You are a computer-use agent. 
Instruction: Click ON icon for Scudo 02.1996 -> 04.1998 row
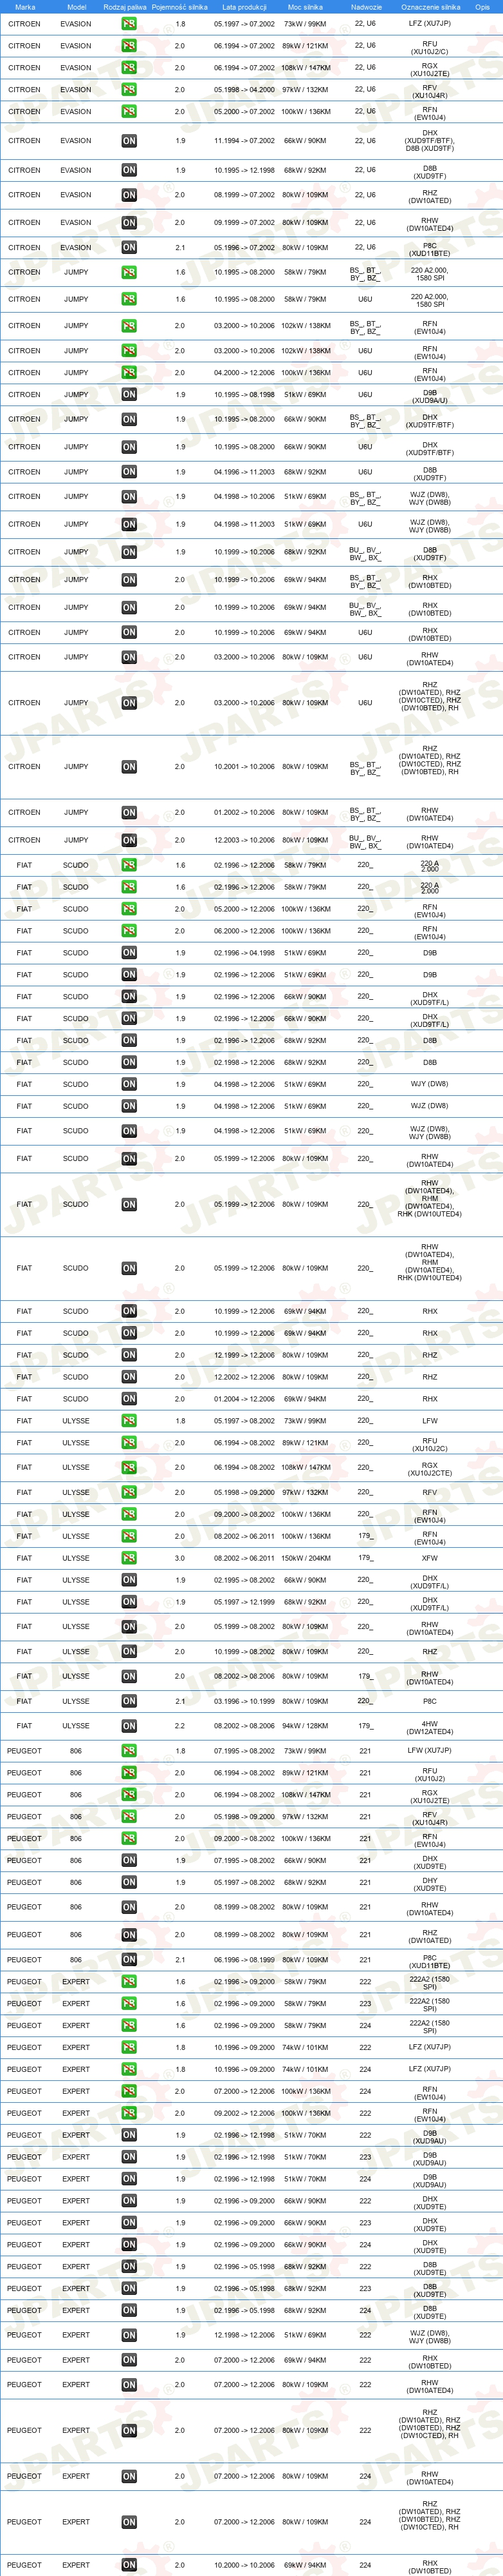click(129, 953)
